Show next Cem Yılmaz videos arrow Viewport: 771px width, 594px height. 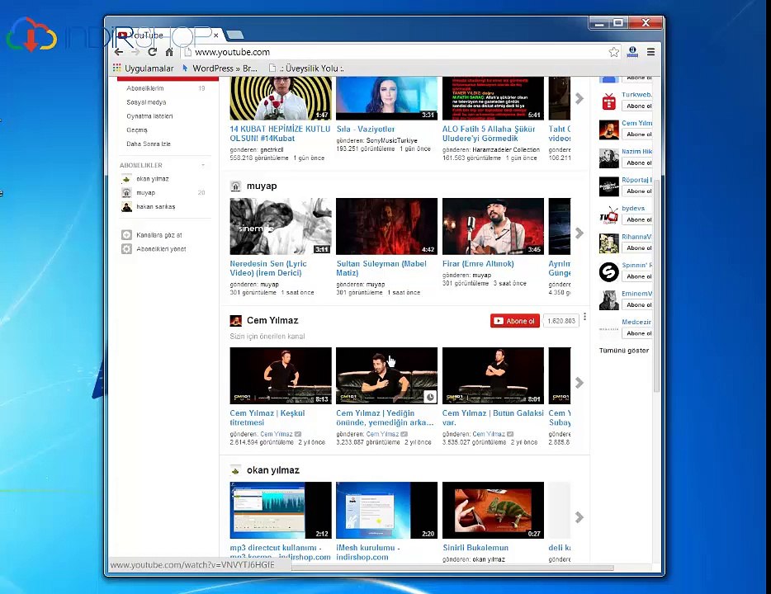(579, 383)
